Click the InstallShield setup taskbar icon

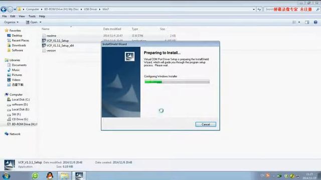(79, 175)
